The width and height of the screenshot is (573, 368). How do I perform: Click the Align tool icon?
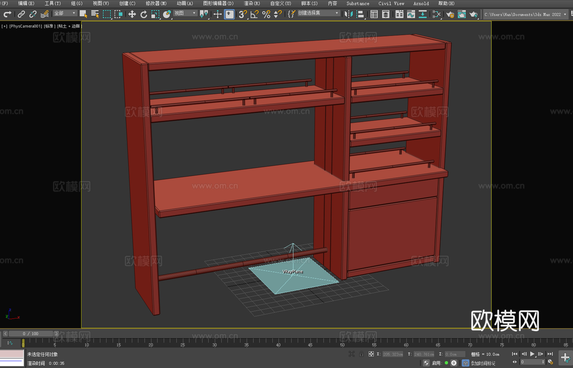tap(360, 14)
